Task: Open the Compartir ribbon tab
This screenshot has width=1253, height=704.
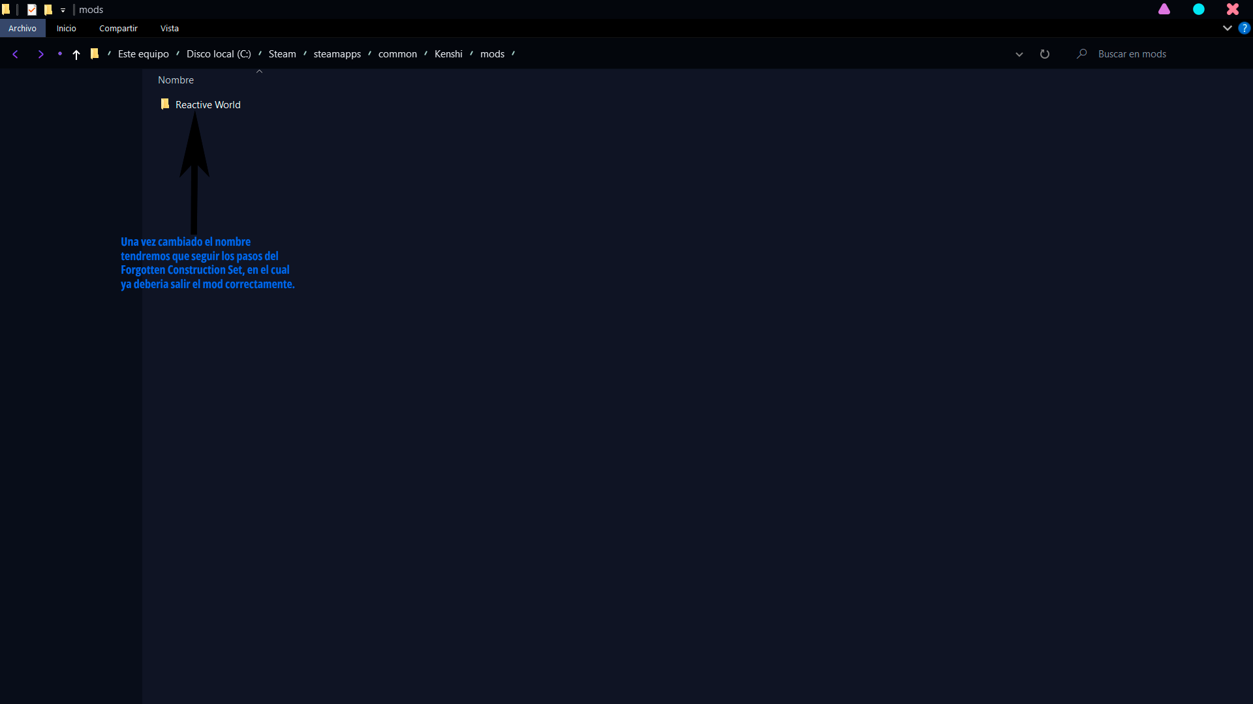Action: 118,28
